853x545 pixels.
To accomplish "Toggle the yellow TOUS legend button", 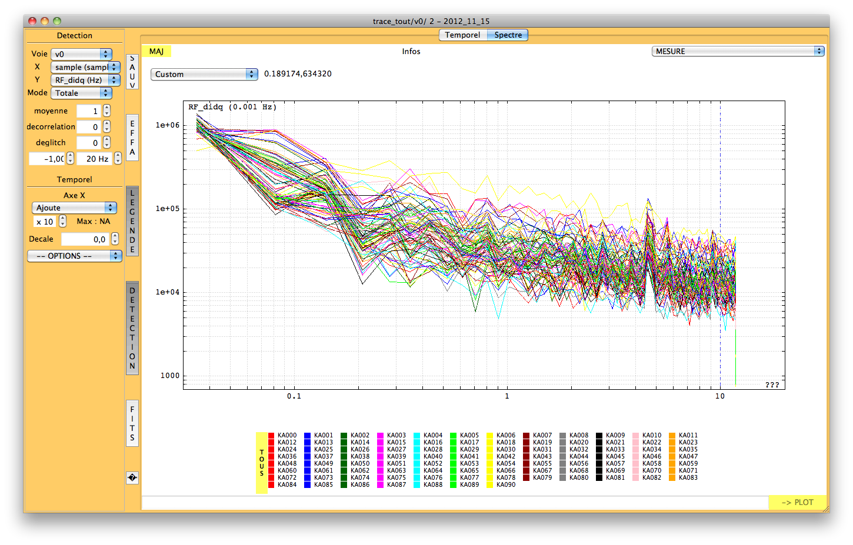I will pyautogui.click(x=262, y=463).
